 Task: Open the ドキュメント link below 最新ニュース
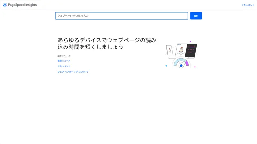pyautogui.click(x=64, y=66)
